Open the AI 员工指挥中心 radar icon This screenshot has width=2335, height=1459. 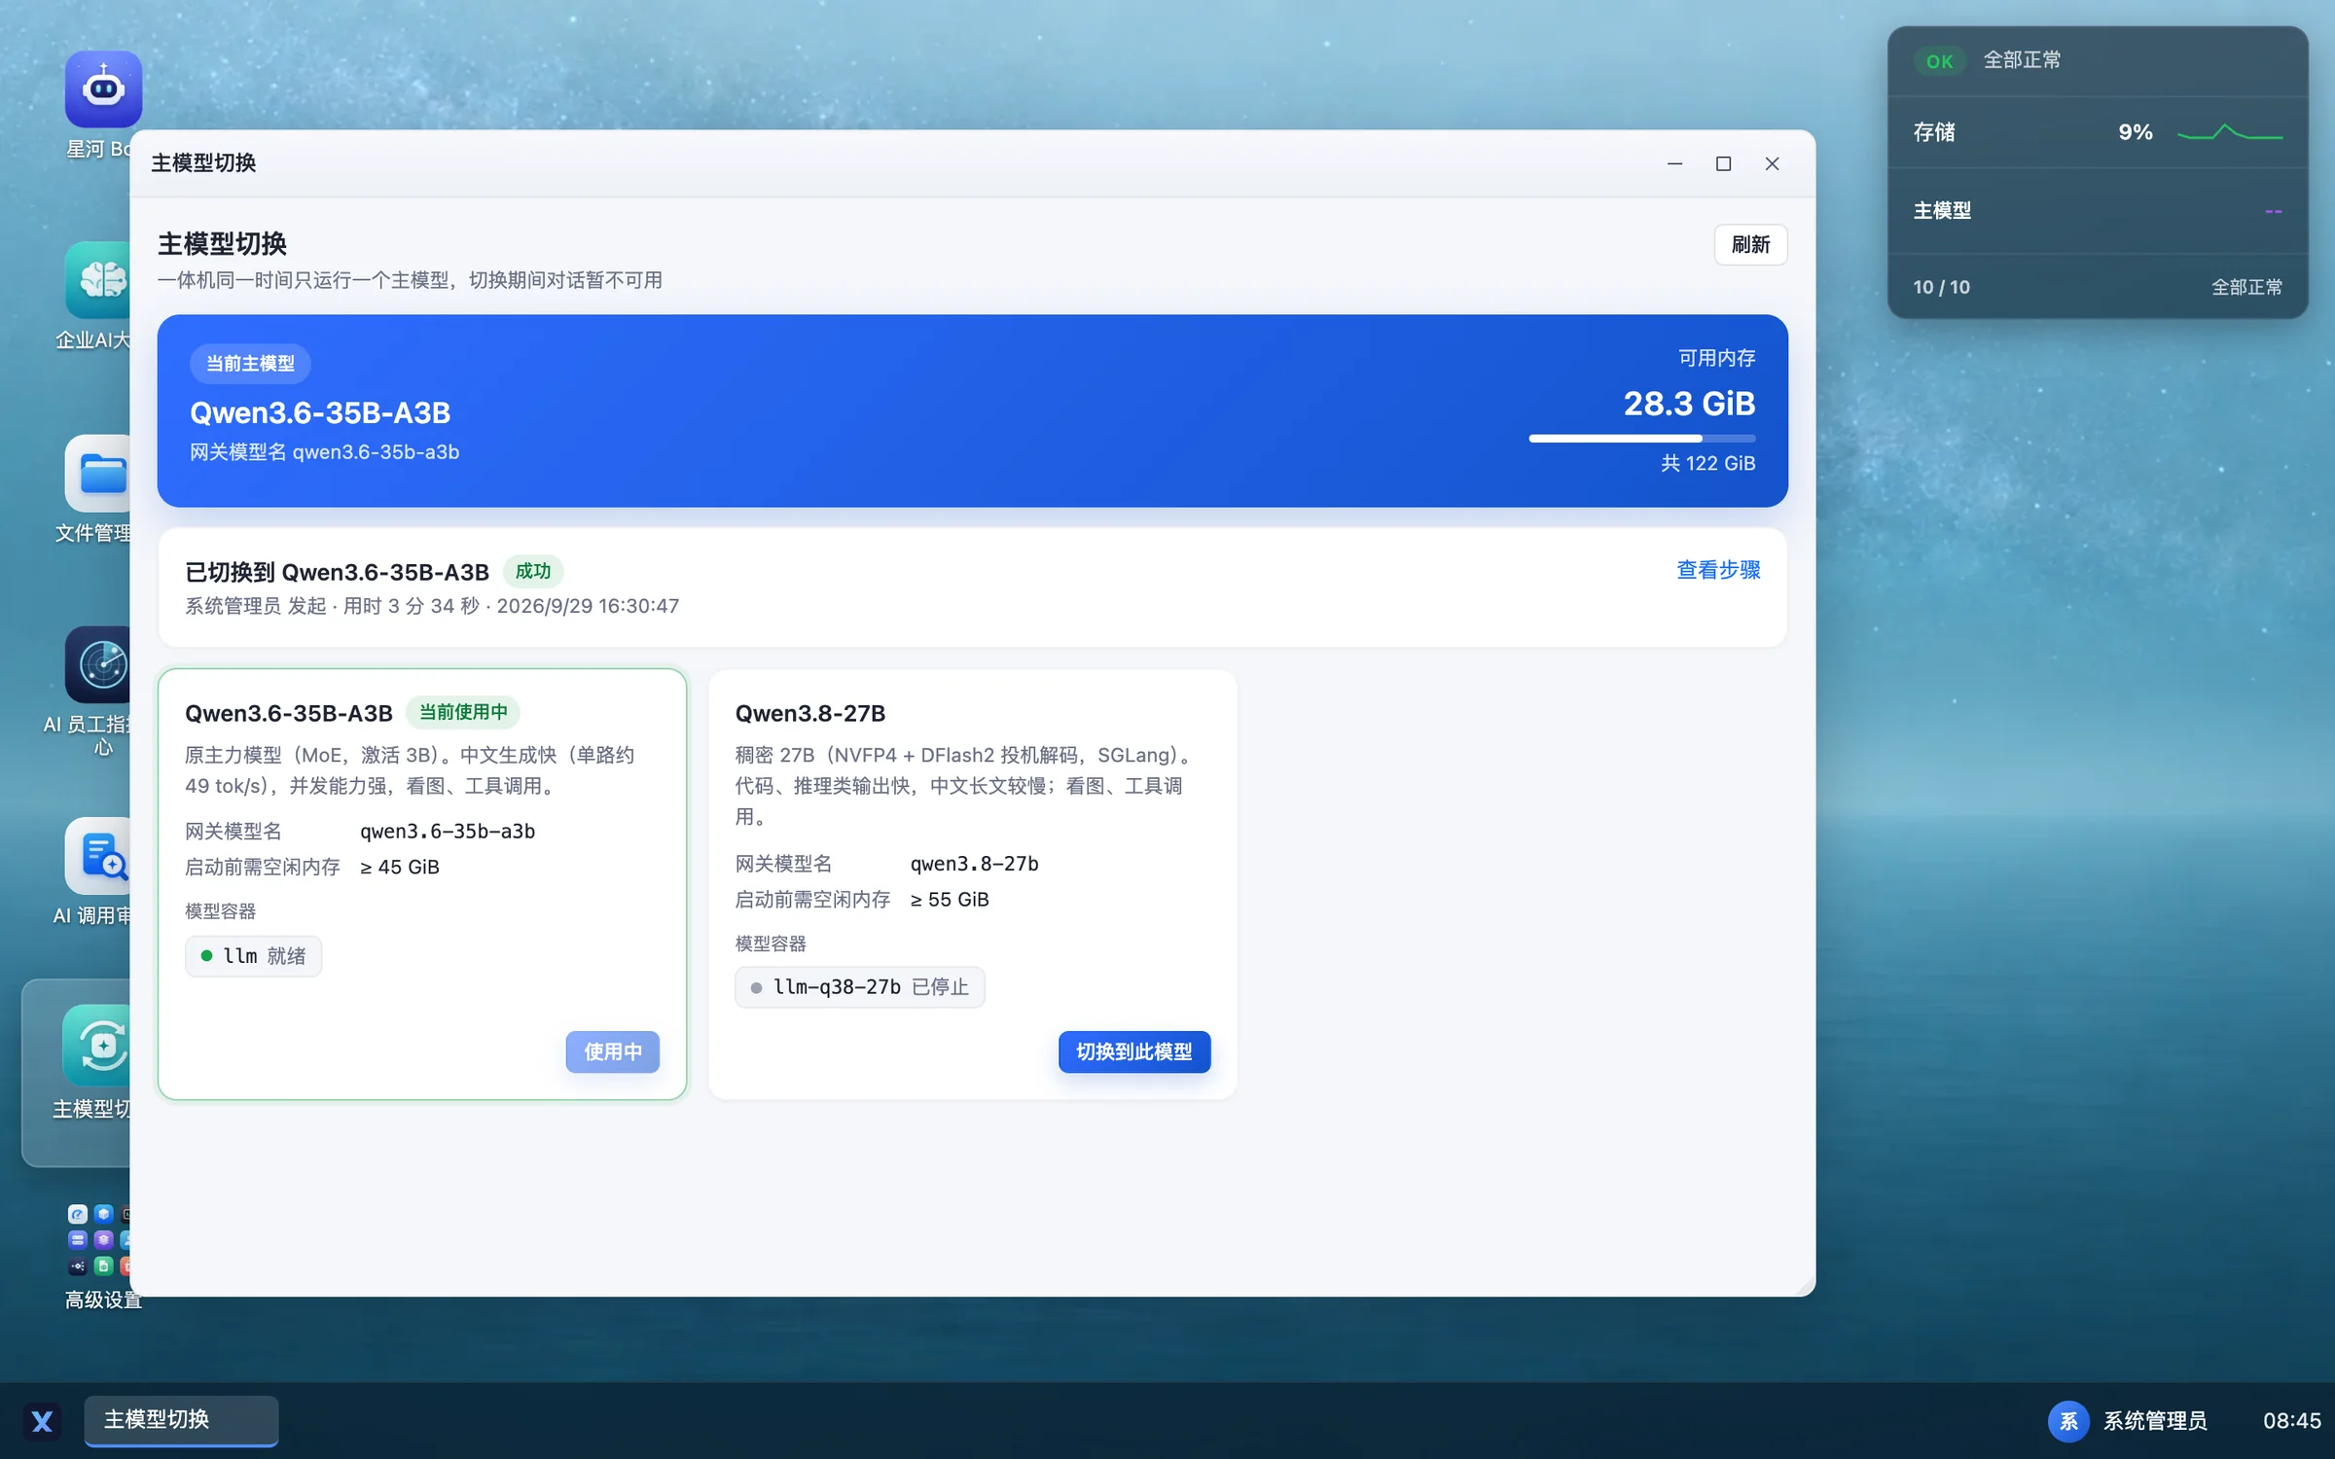[98, 664]
